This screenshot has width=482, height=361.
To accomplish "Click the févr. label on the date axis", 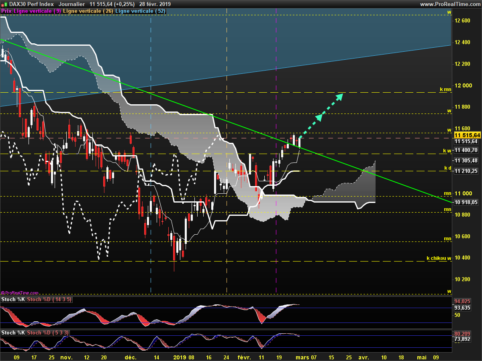I will pyautogui.click(x=244, y=357).
